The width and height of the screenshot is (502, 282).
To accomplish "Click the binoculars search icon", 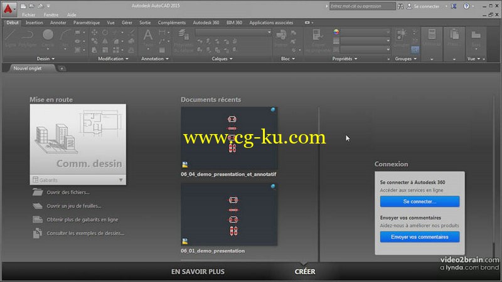I will pos(400,6).
